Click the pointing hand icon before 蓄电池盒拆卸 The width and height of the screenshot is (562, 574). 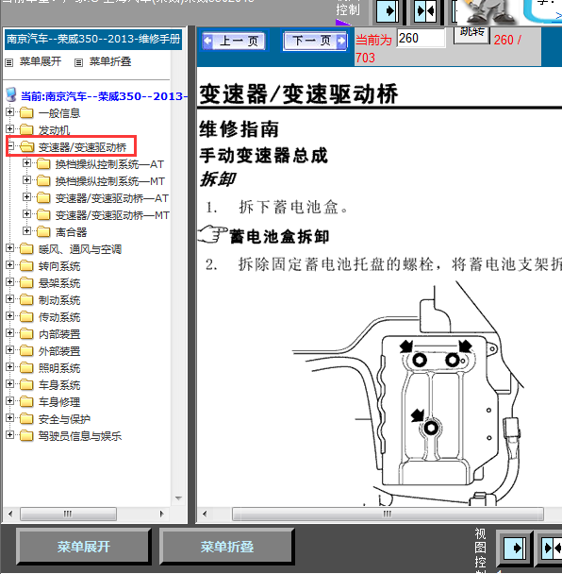pyautogui.click(x=212, y=234)
